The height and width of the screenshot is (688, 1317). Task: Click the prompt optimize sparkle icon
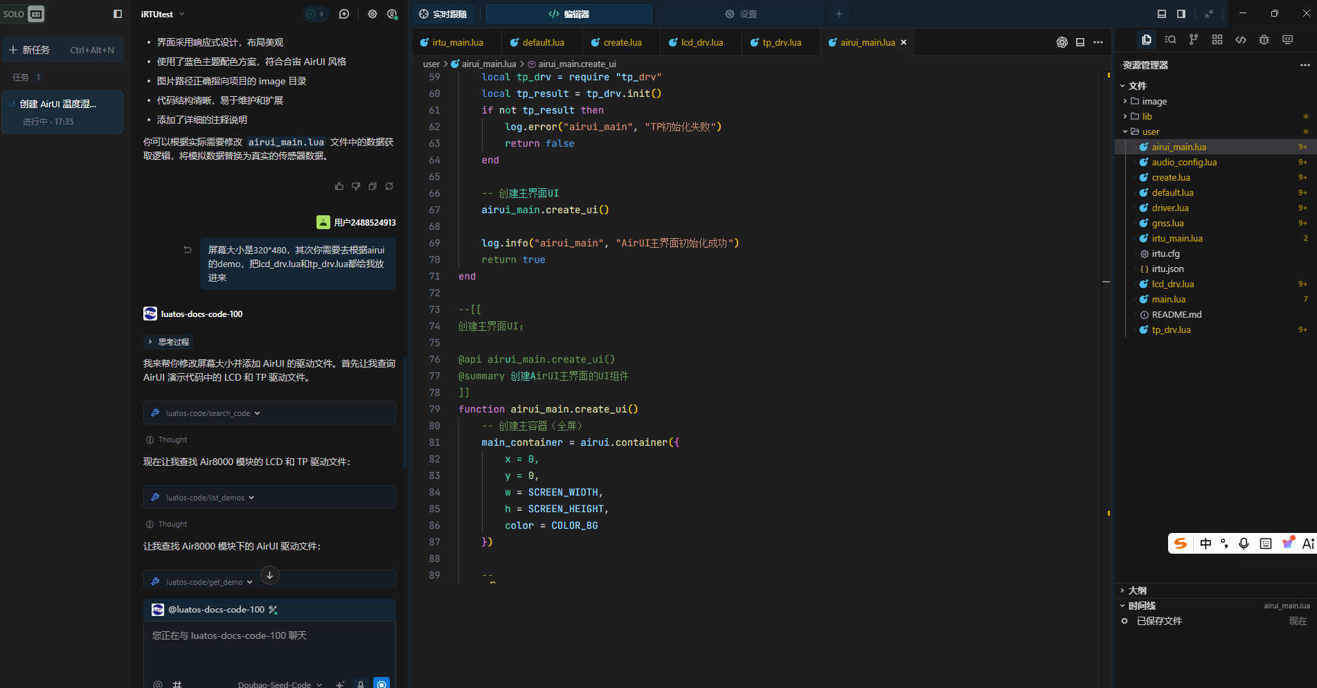(340, 684)
